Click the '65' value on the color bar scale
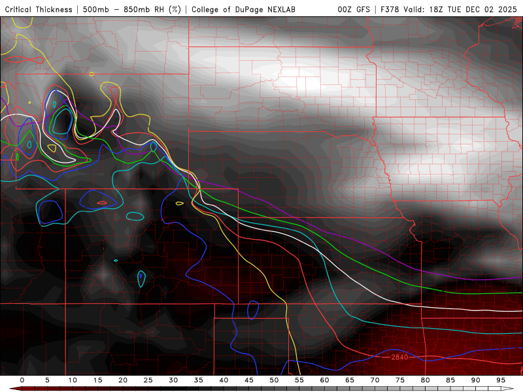 click(x=350, y=380)
